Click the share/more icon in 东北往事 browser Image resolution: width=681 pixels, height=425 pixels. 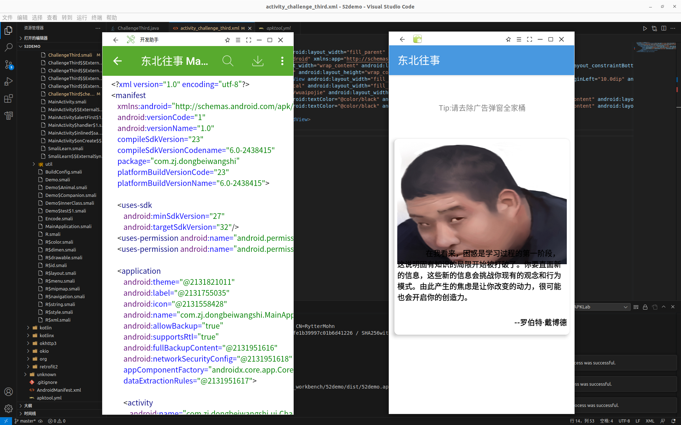(x=518, y=39)
